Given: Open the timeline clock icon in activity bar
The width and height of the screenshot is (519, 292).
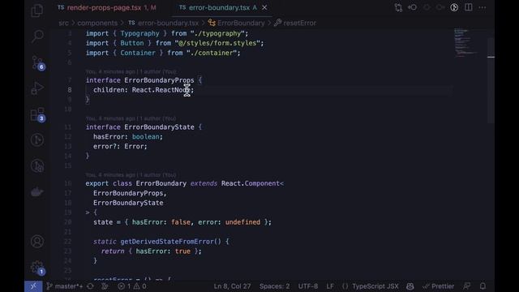Looking at the screenshot, I should [37, 140].
